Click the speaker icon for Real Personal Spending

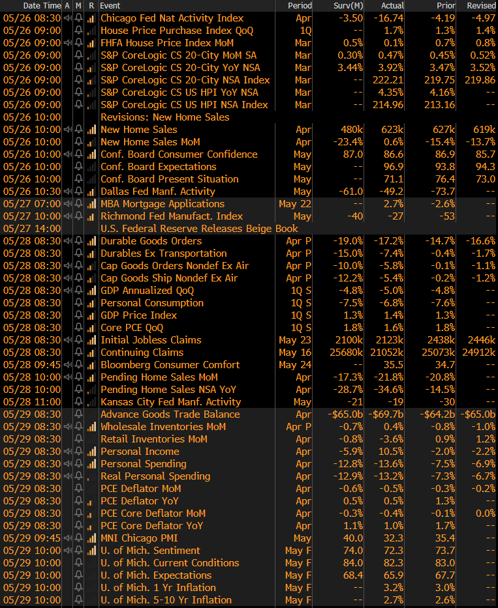point(68,476)
